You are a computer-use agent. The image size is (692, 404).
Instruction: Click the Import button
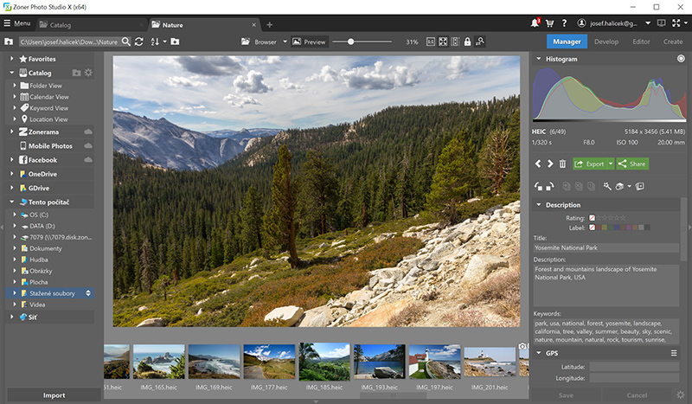(x=54, y=395)
